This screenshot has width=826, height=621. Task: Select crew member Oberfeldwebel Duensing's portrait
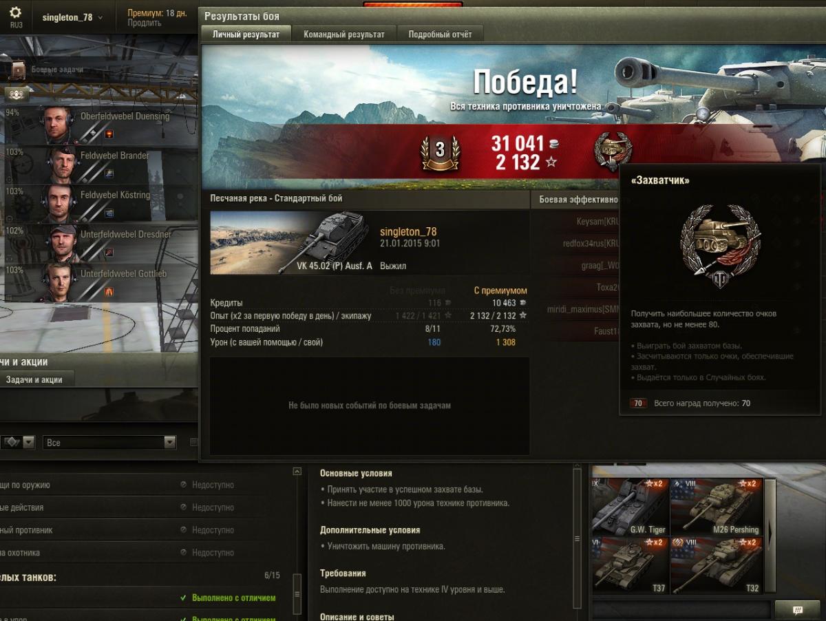tap(57, 124)
